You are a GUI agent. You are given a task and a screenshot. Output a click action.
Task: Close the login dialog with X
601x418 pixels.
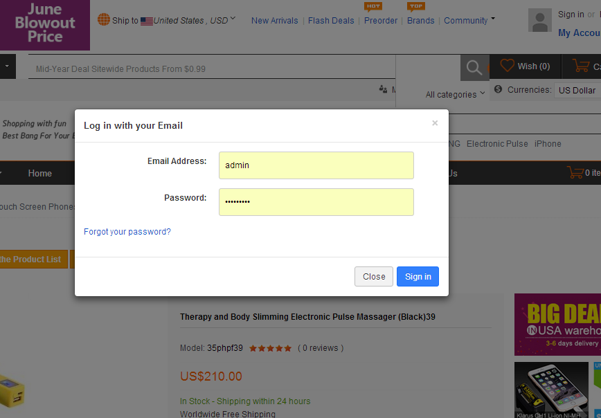435,123
